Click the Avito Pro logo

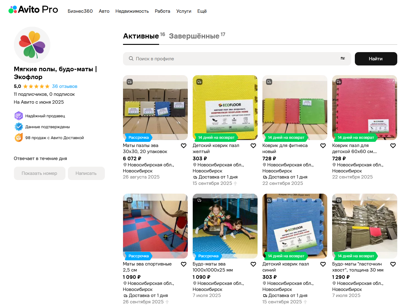coord(33,10)
